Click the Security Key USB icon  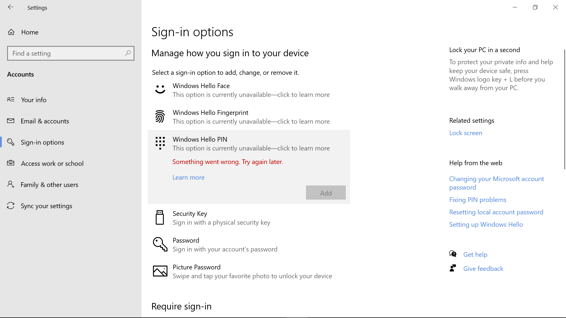click(x=160, y=218)
